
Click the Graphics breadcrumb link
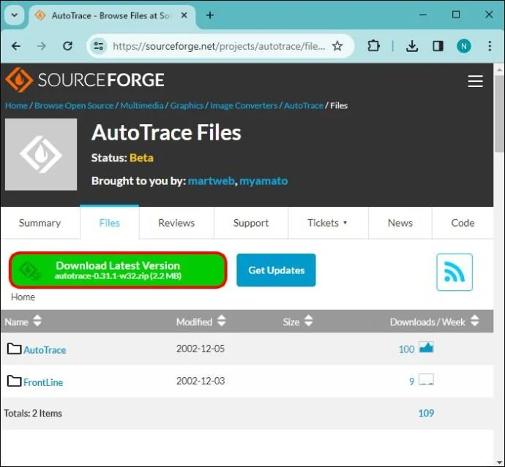point(187,105)
